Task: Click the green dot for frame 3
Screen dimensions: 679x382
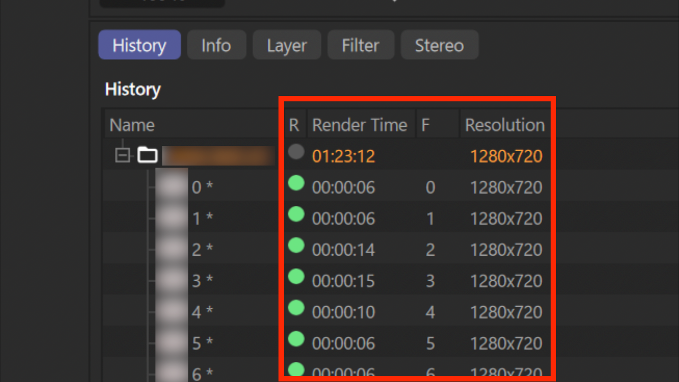Action: tap(296, 276)
